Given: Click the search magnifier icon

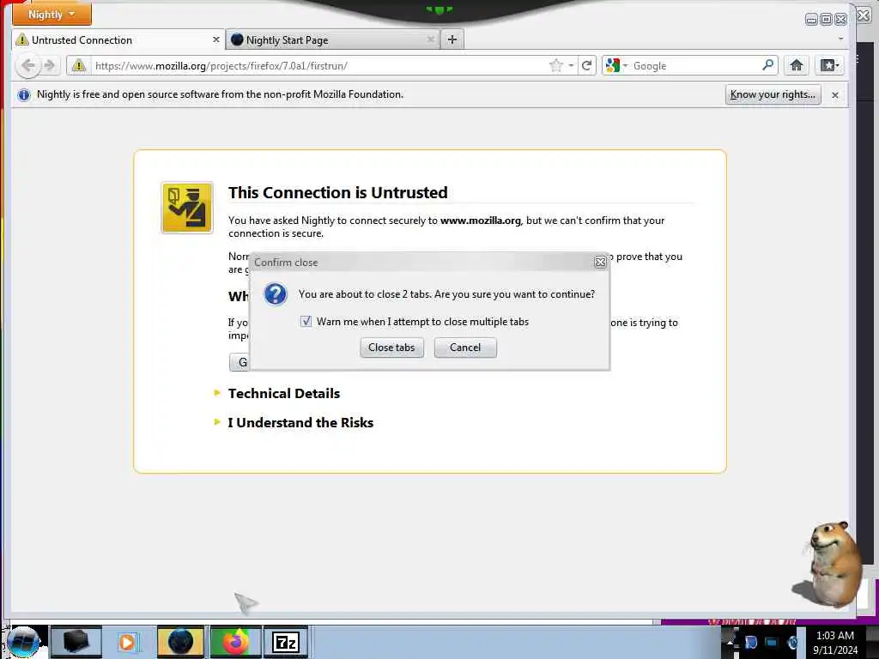Looking at the screenshot, I should click(768, 65).
